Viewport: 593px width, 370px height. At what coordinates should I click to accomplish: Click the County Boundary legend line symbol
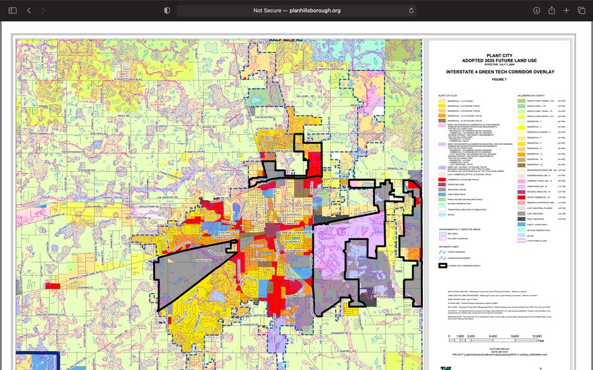tap(442, 251)
